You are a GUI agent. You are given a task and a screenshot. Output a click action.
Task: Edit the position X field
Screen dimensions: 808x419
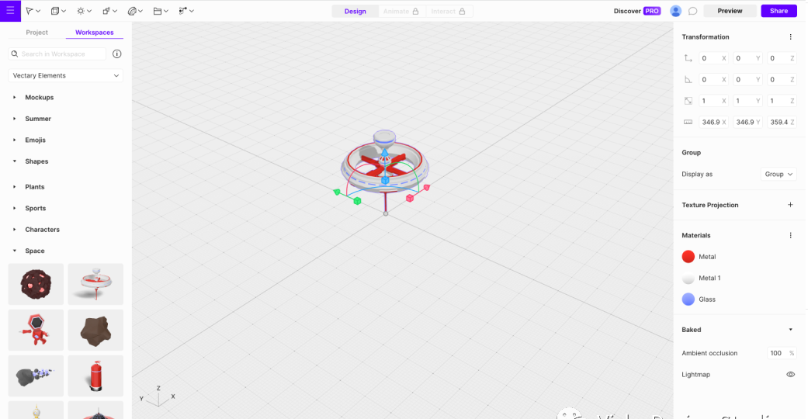click(713, 58)
